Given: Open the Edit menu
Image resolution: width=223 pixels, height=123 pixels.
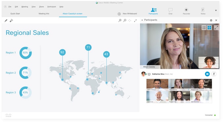Looking at the screenshot, I should pyautogui.click(x=16, y=7).
